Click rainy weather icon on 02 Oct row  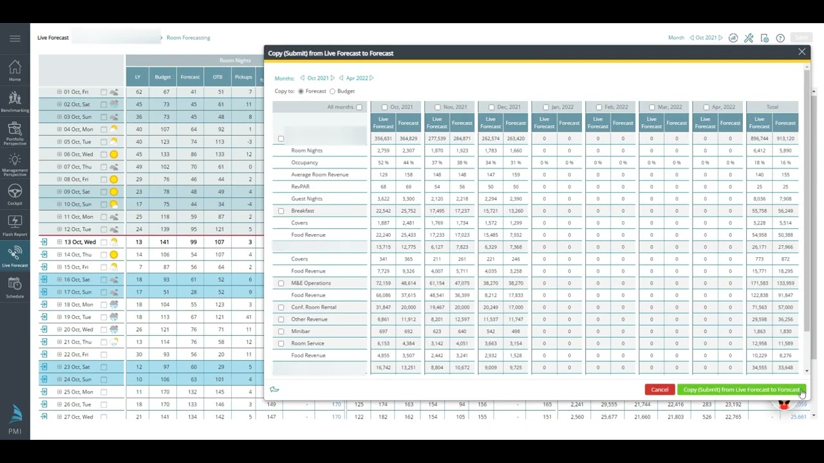coord(114,104)
